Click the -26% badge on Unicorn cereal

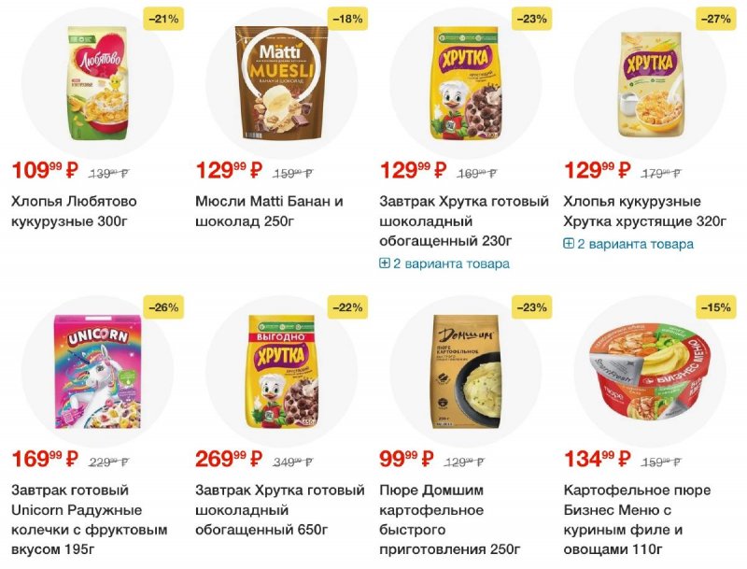point(163,307)
